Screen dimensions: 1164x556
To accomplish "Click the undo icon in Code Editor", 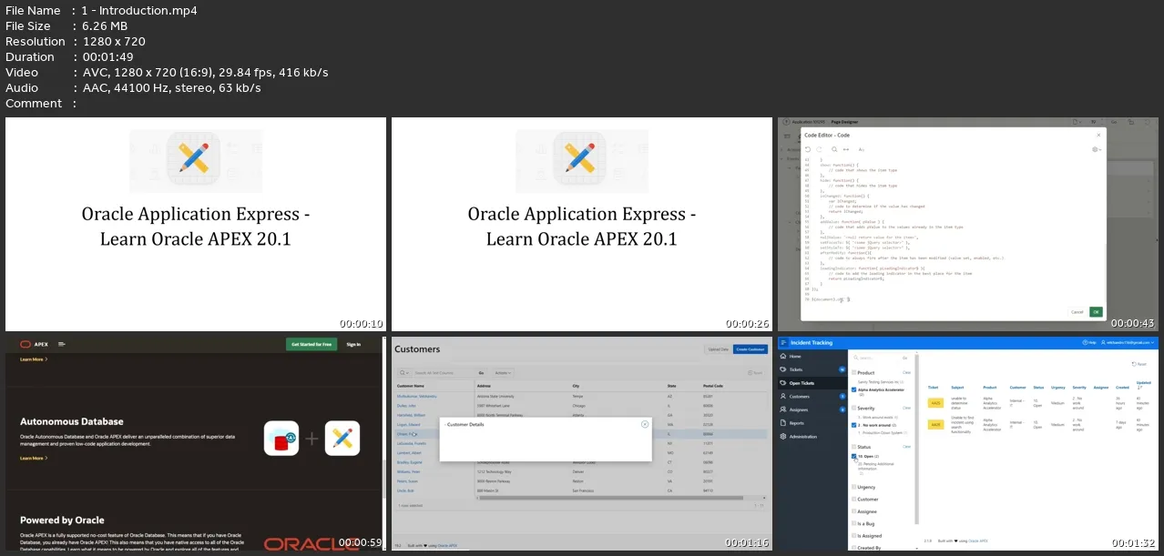I will [x=808, y=149].
